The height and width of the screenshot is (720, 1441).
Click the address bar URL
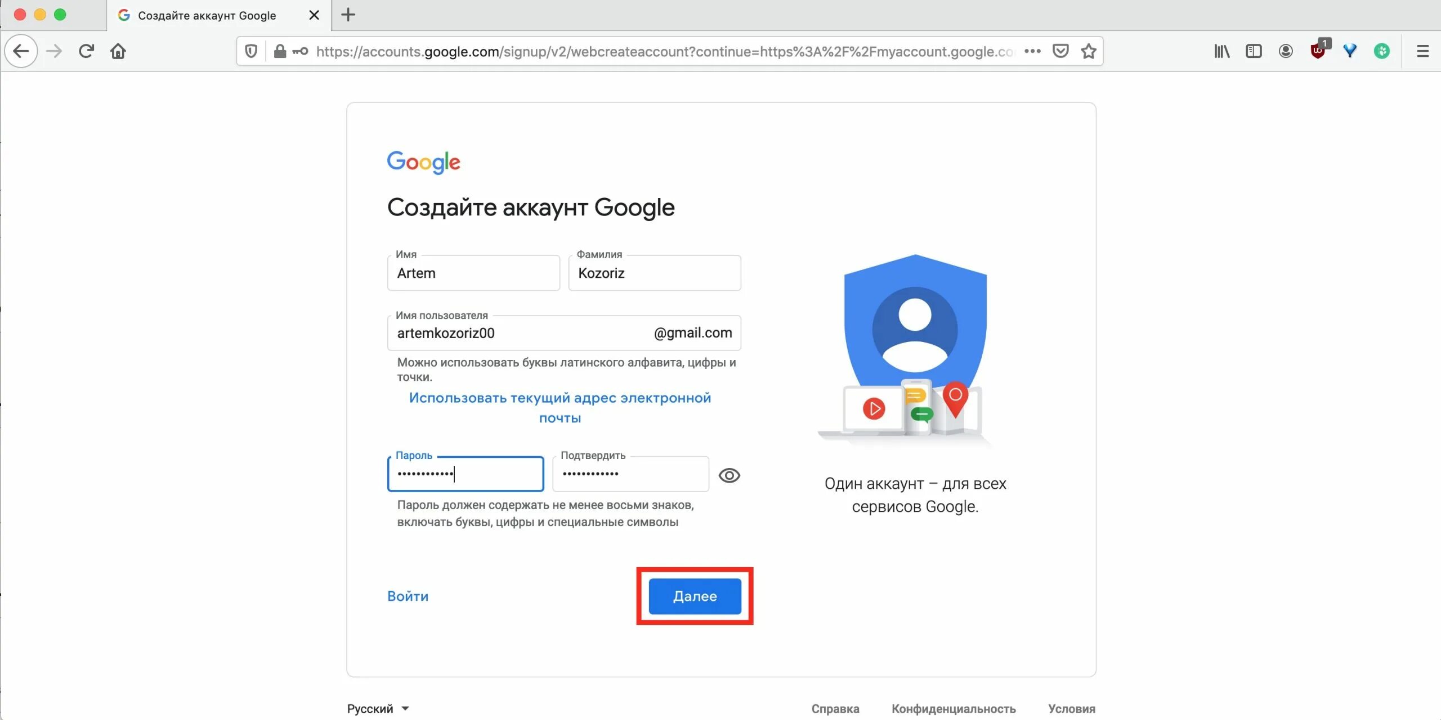(x=665, y=51)
